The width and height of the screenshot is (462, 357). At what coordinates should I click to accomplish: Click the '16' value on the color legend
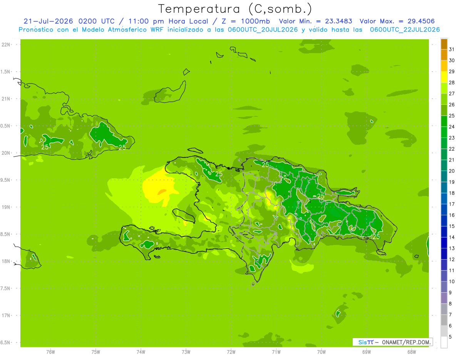(452, 215)
